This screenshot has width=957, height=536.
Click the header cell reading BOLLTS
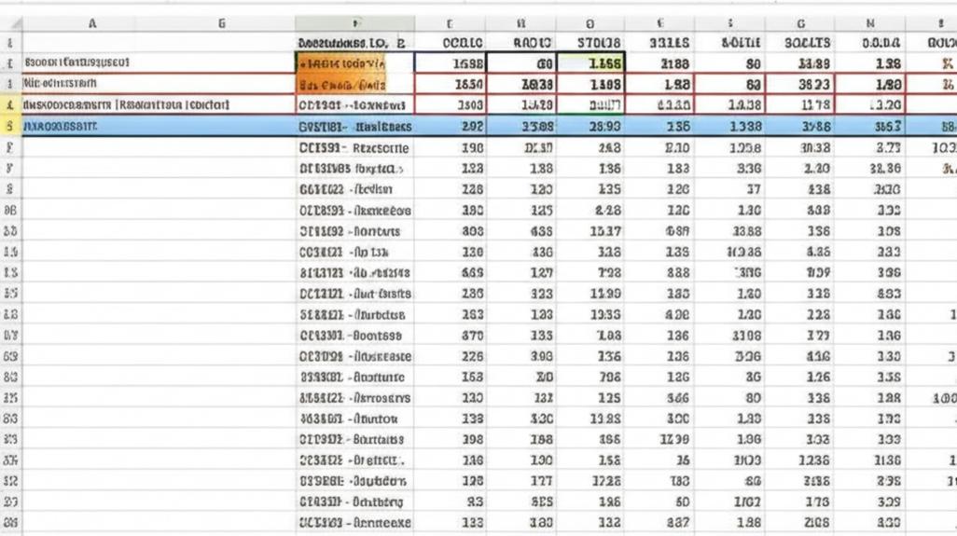(x=800, y=43)
